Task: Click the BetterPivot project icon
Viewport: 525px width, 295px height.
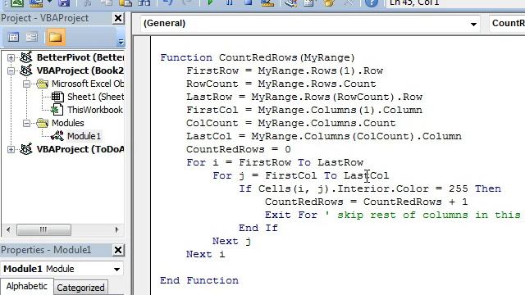Action: click(x=25, y=57)
